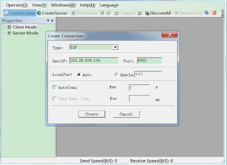The width and height of the screenshot is (227, 165).
Task: Click the CreateServer globe icon
Action: 39,13
